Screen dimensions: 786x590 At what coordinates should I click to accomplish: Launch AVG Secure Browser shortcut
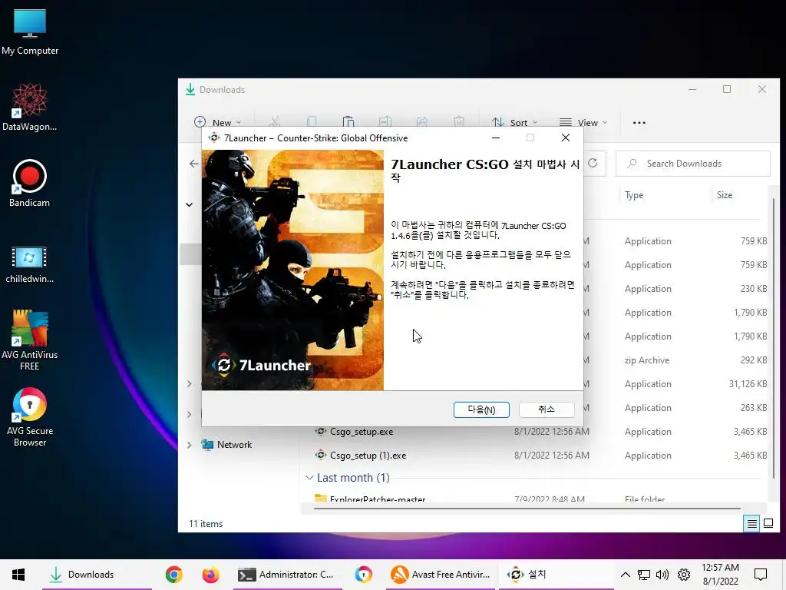click(x=30, y=417)
